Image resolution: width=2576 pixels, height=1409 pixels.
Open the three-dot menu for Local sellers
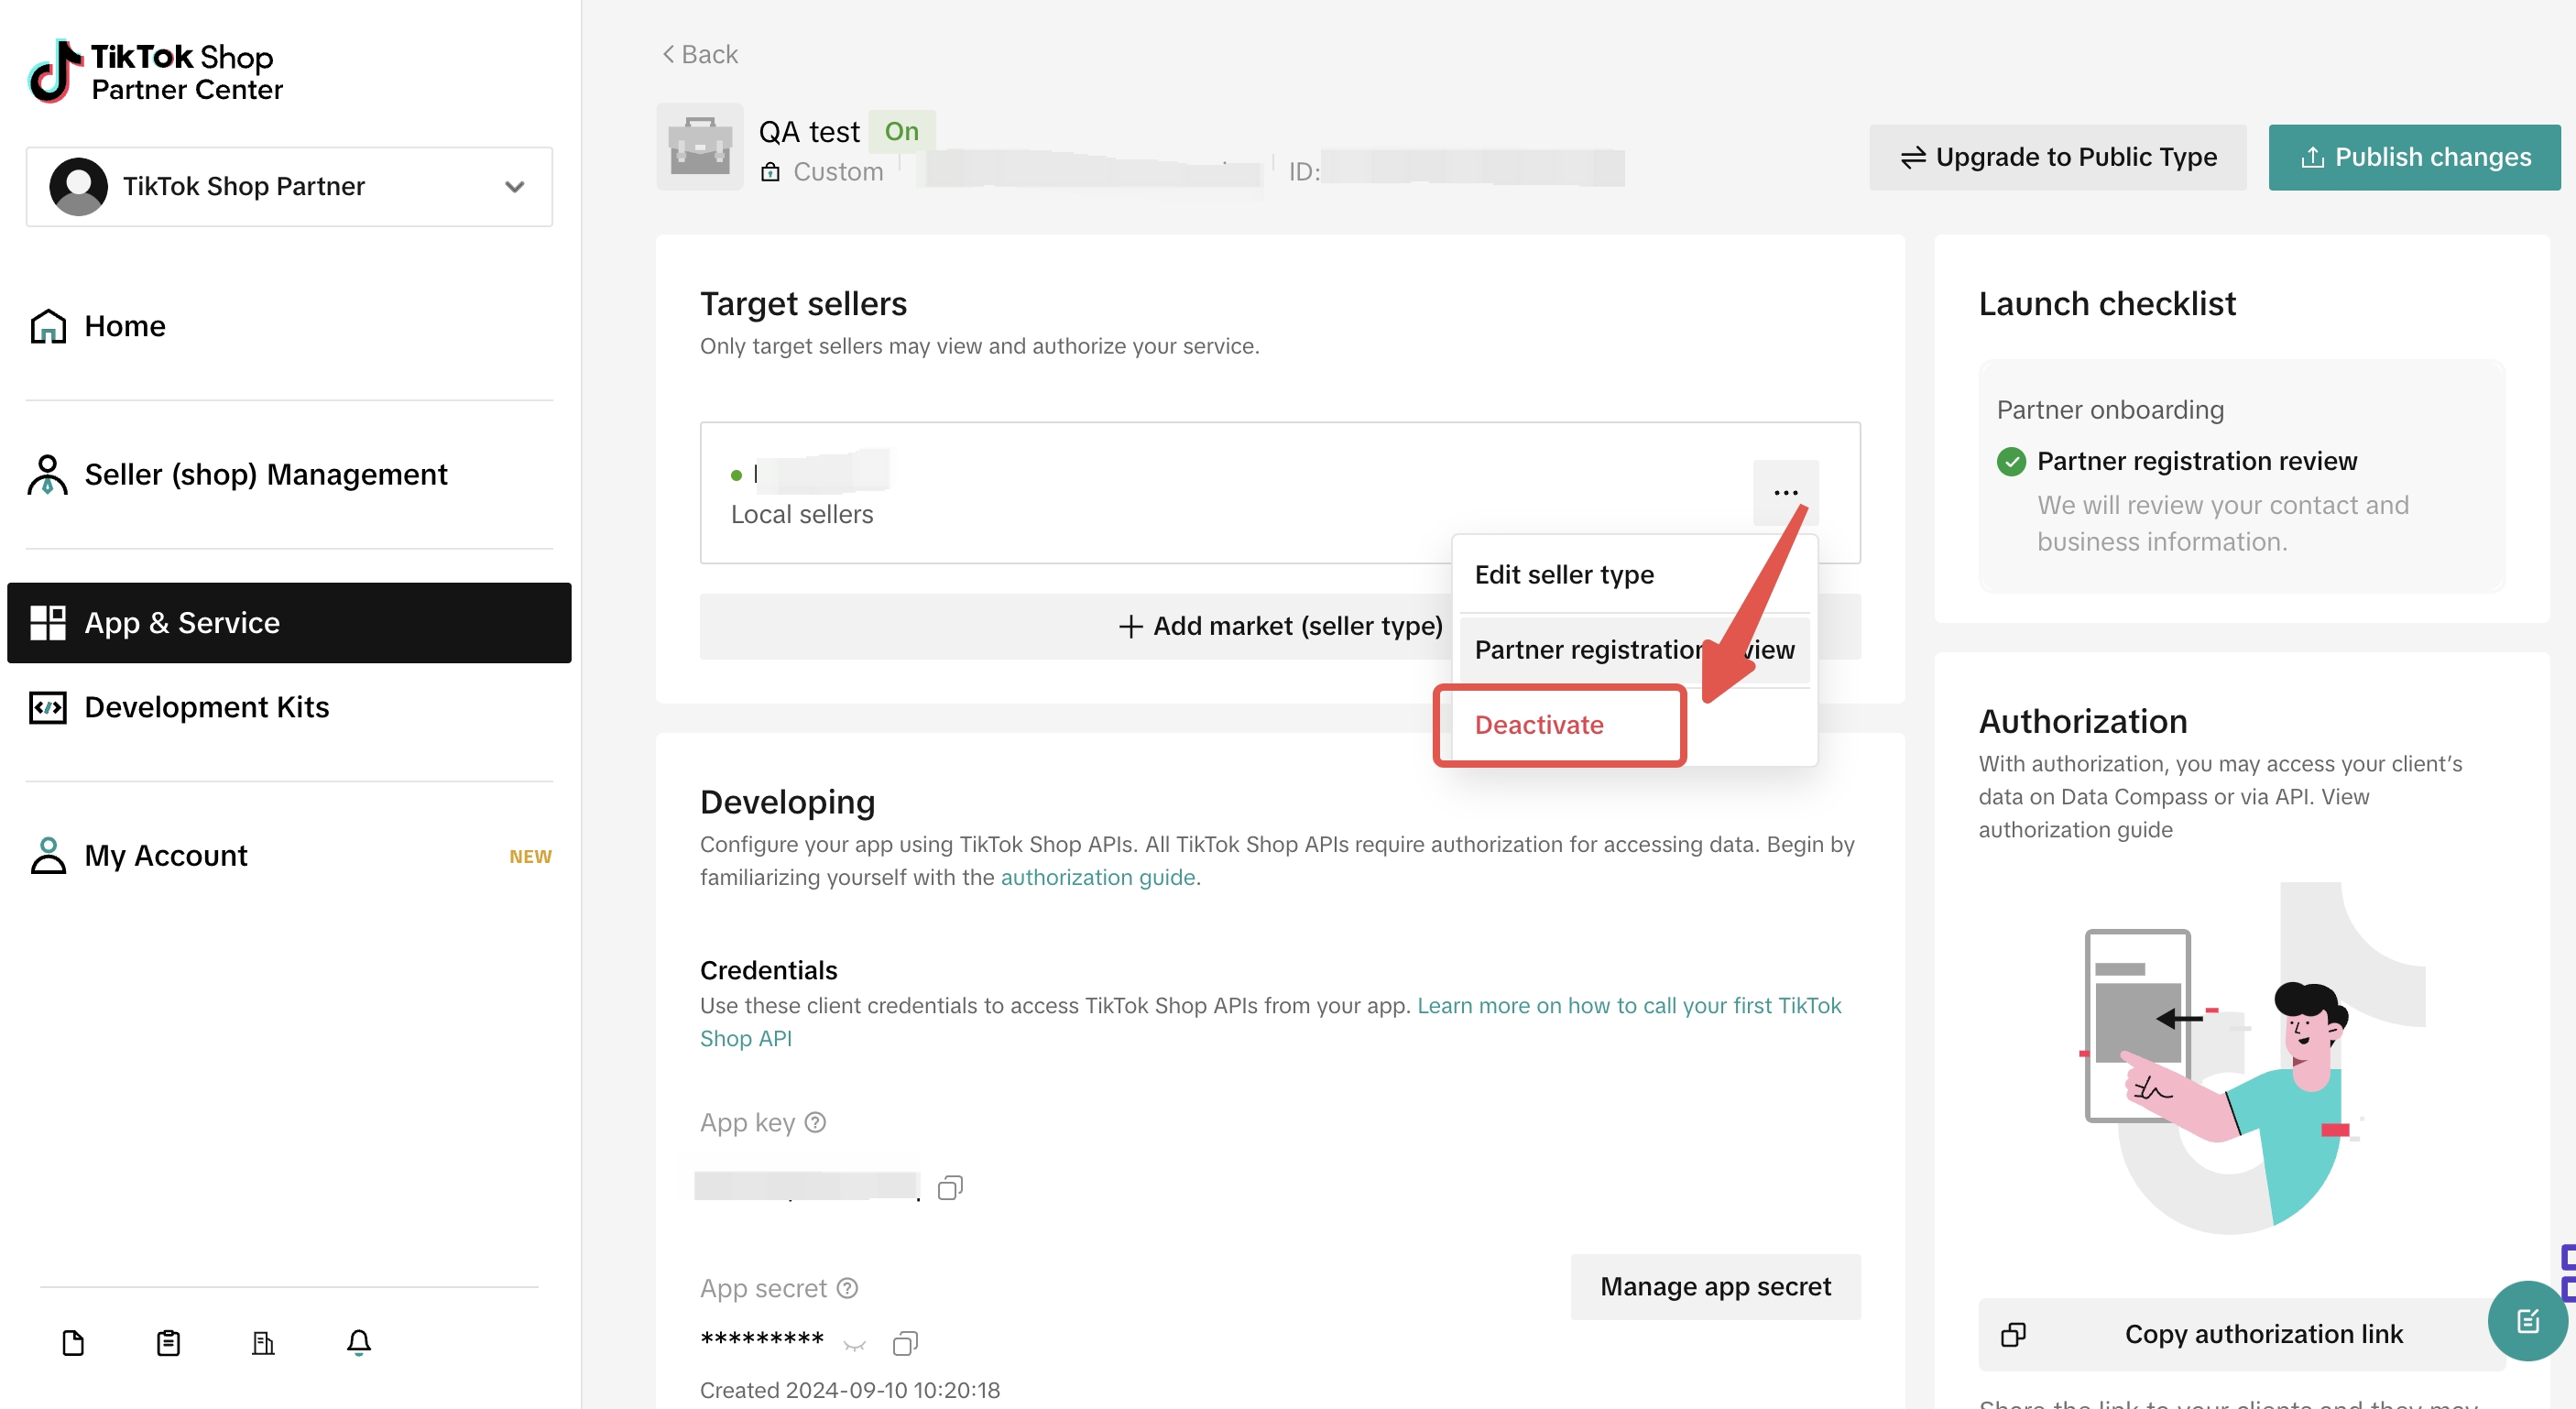tap(1785, 492)
